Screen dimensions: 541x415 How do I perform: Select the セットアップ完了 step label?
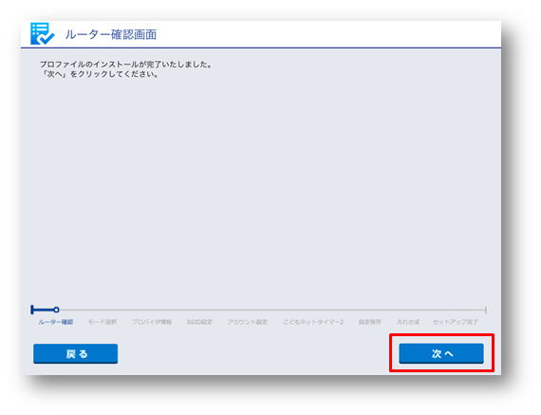pyautogui.click(x=456, y=322)
